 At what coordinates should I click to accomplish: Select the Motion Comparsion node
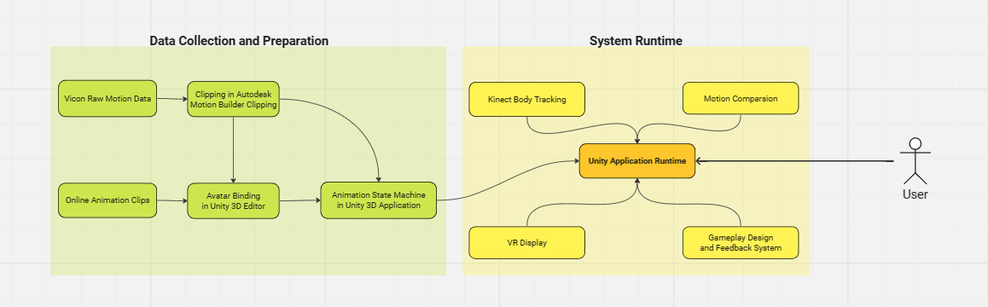[741, 98]
